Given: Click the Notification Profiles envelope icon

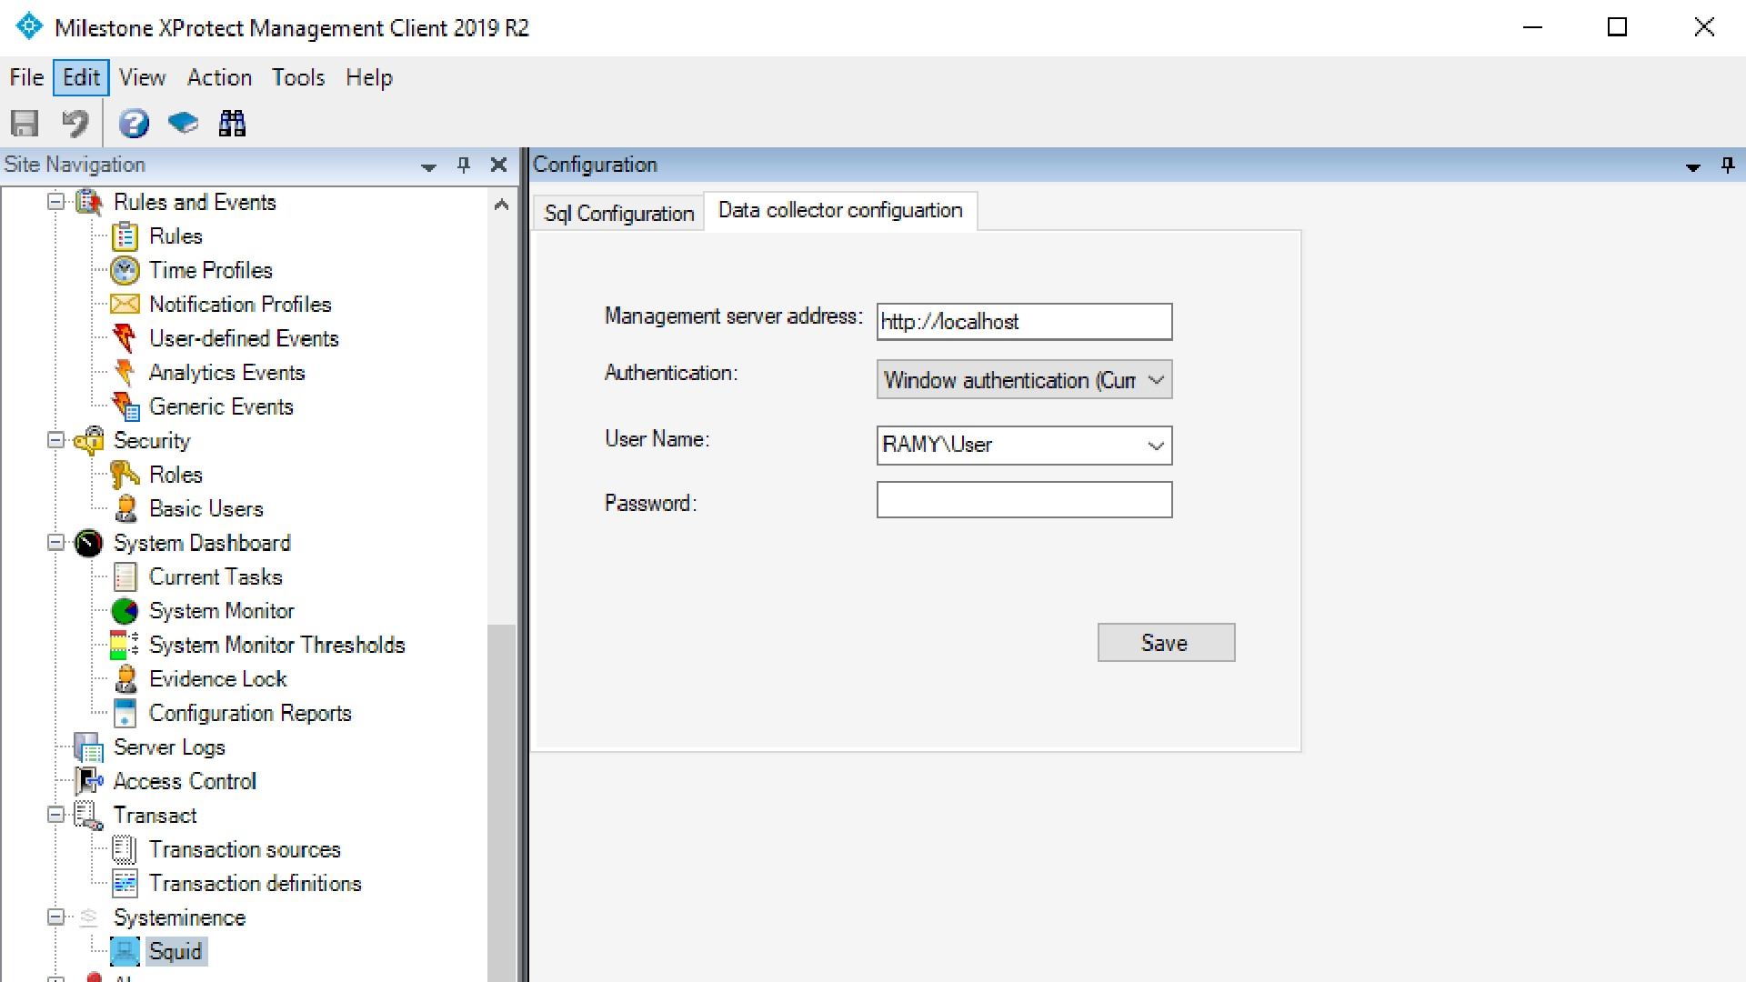Looking at the screenshot, I should click(x=125, y=305).
